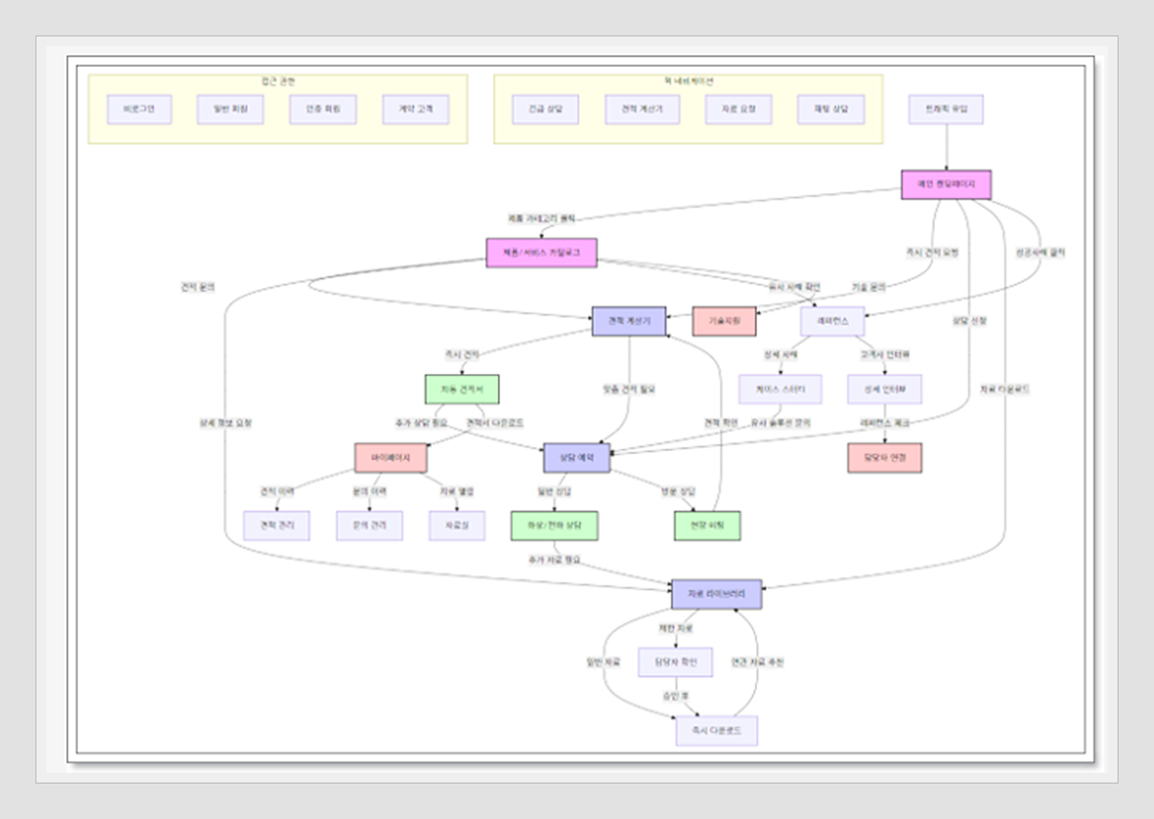Select the 상담 예약 blue node
The width and height of the screenshot is (1154, 819).
[576, 458]
